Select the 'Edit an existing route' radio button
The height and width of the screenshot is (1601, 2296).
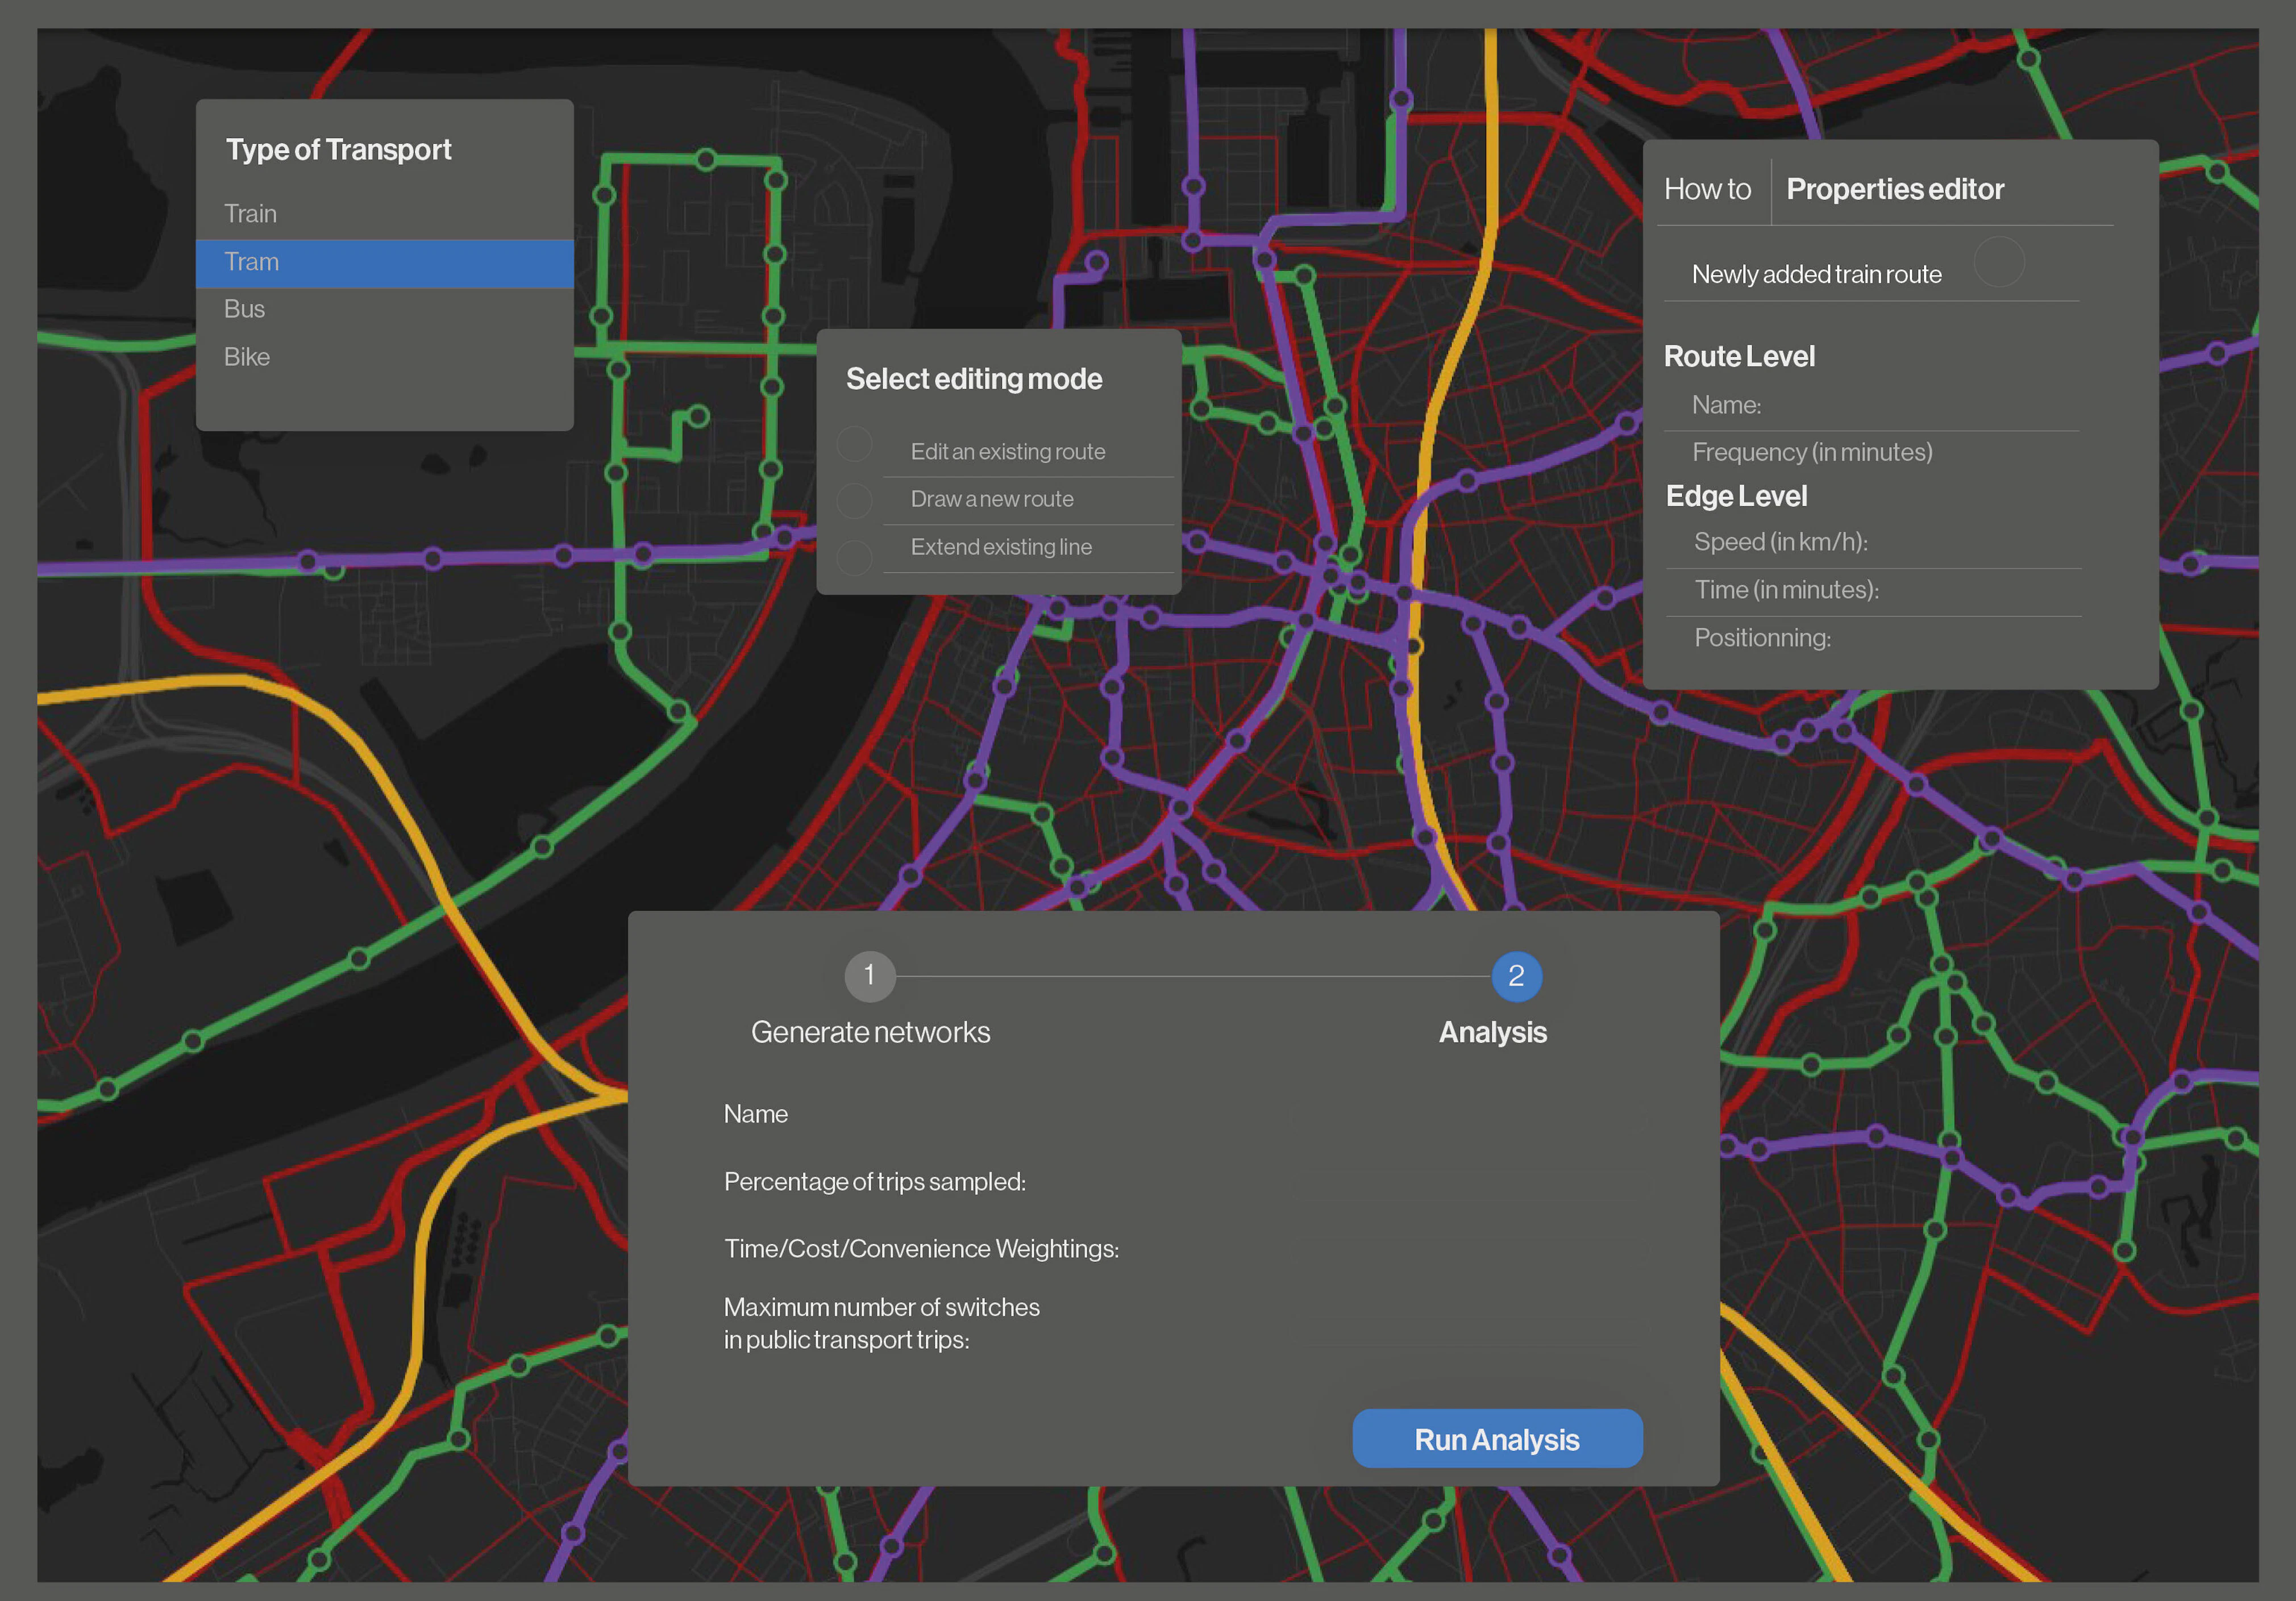tap(854, 445)
